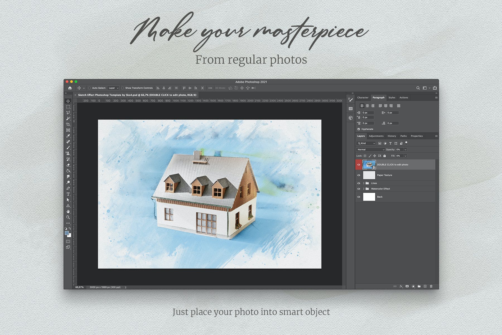
Task: Select the Crop tool
Action: click(68, 124)
